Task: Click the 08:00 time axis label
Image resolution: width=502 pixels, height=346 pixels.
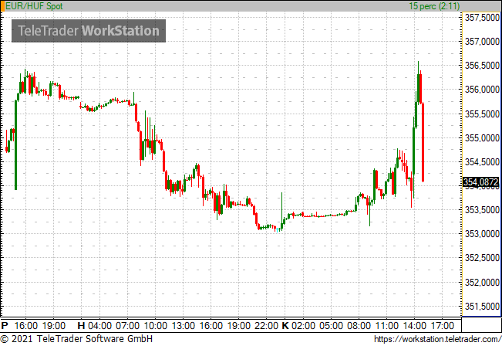Action: (359, 326)
